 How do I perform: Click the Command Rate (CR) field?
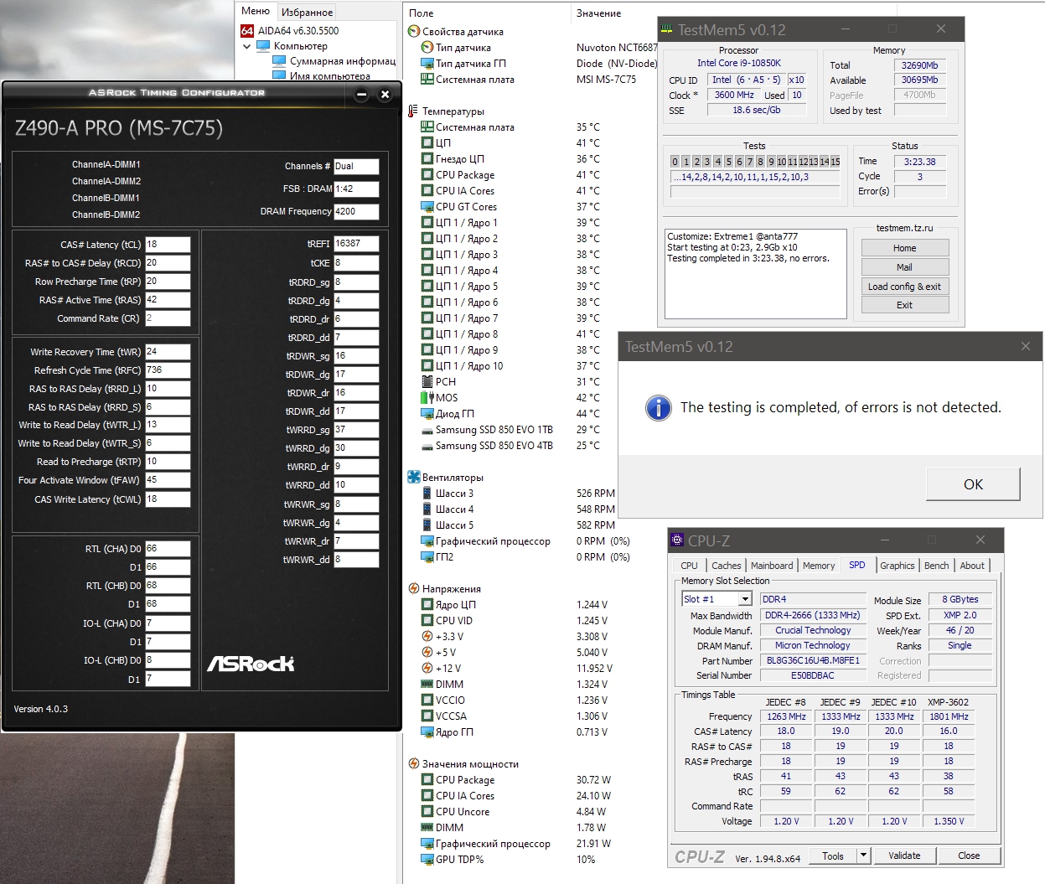[x=168, y=318]
